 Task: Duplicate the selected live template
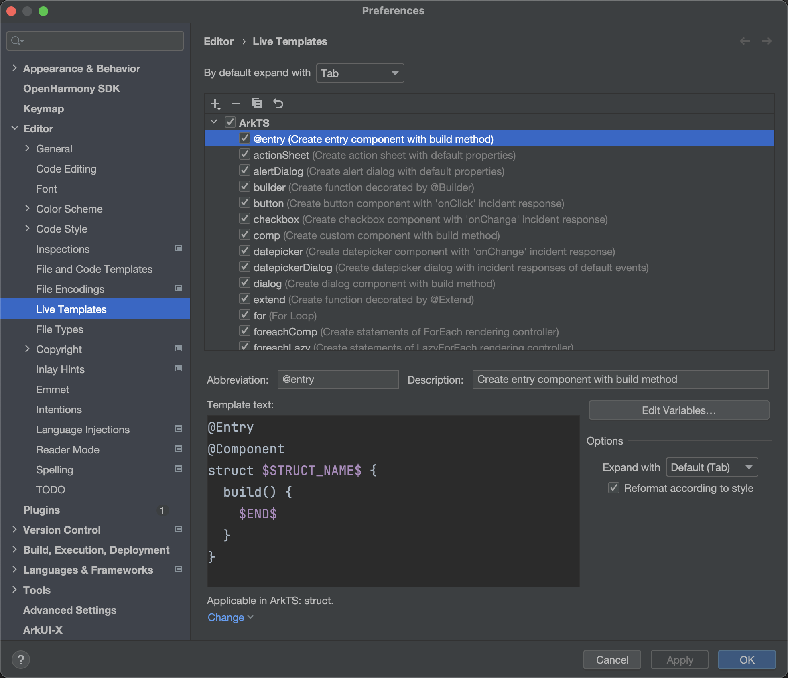tap(257, 104)
